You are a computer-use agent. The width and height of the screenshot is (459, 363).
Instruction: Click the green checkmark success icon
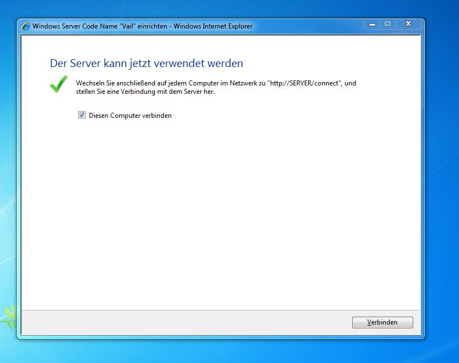pyautogui.click(x=59, y=84)
